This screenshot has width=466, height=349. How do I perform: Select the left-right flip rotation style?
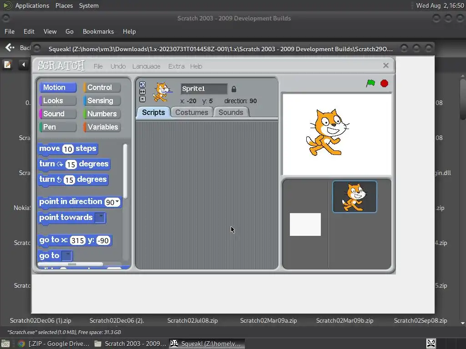coord(142,92)
